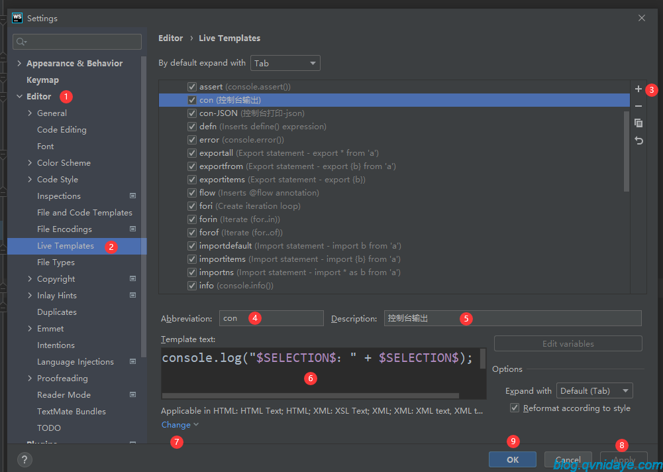
Task: Click the Edit variables button
Action: pyautogui.click(x=568, y=344)
